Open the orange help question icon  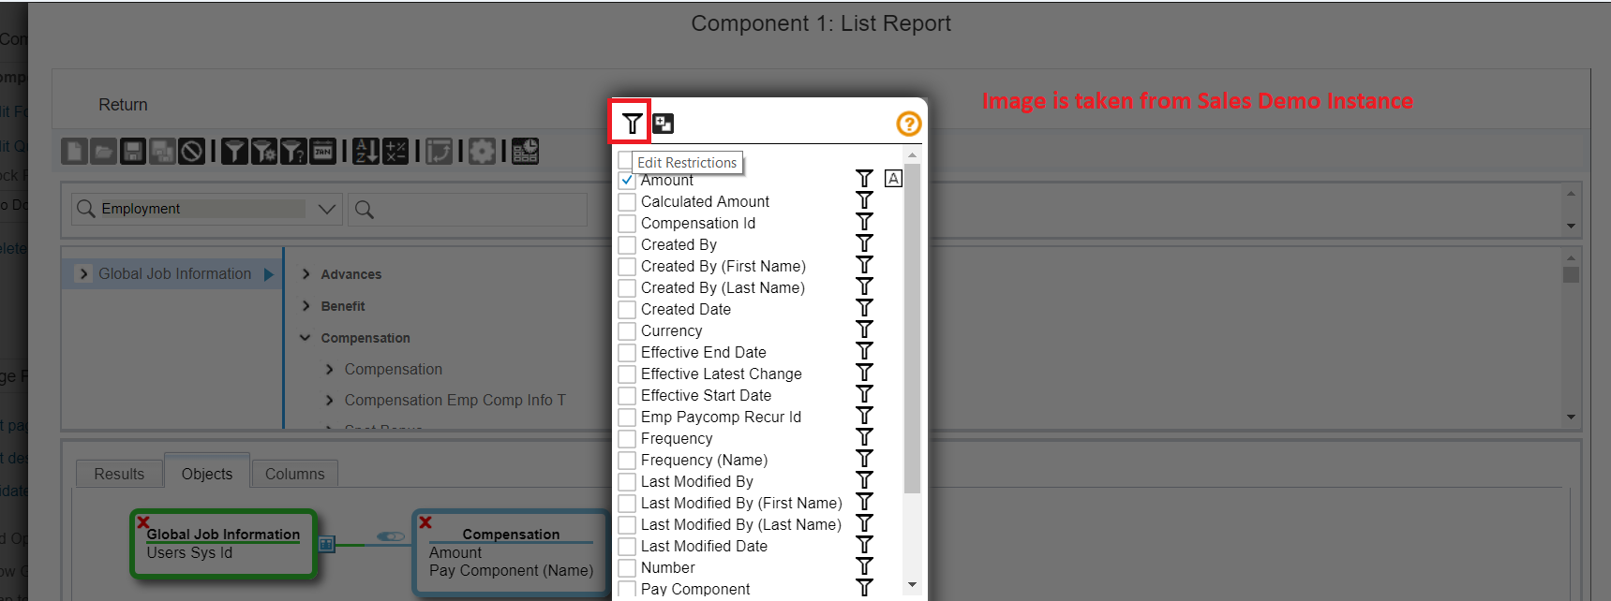[x=908, y=124]
